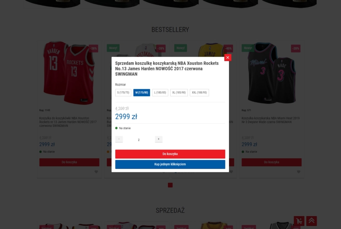
Task: Pick size XXL (188/95)
Action: (x=199, y=92)
